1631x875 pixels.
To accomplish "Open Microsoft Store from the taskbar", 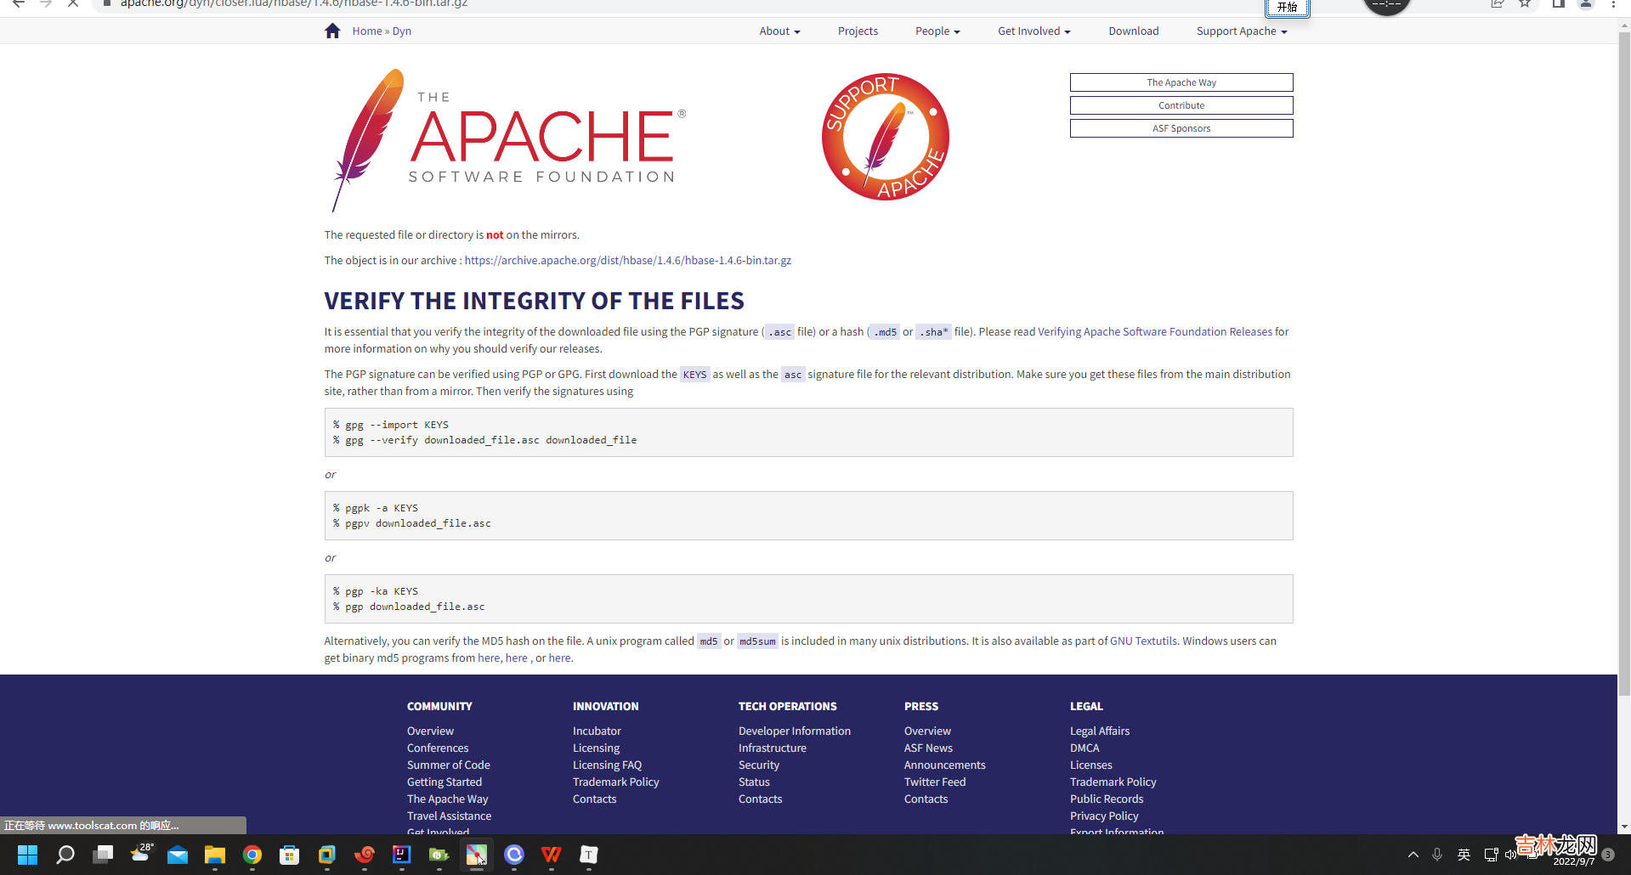I will tap(290, 855).
